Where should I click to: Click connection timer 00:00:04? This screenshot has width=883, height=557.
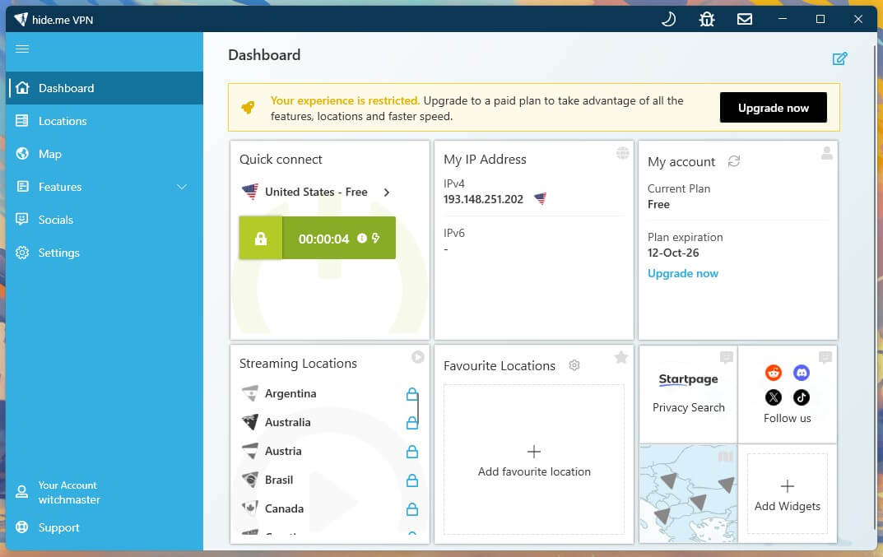[323, 239]
